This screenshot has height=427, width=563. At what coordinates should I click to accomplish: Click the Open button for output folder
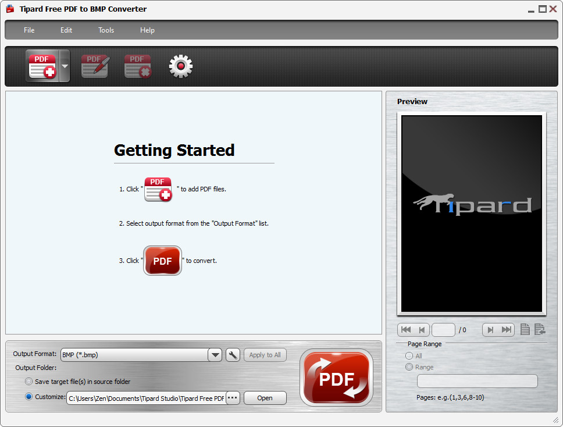265,398
